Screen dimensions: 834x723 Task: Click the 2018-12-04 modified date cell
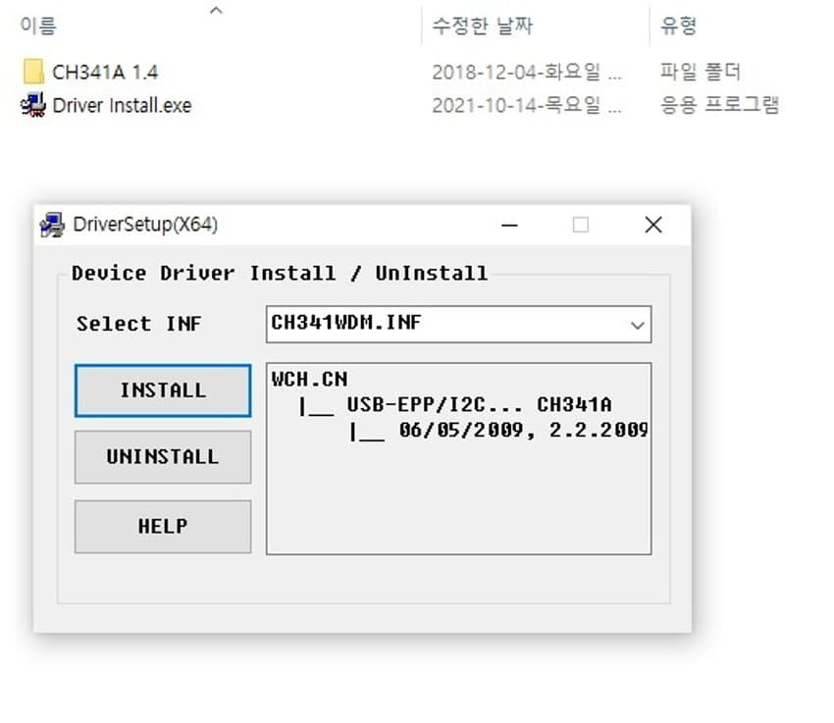point(527,73)
